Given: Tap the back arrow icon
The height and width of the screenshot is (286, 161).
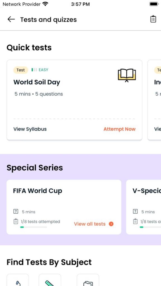Looking at the screenshot, I should [x=11, y=19].
